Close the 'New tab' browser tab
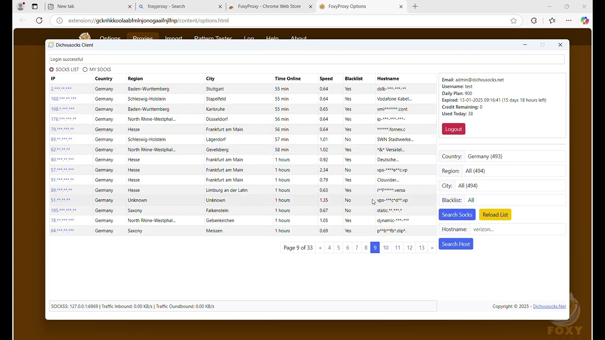 click(x=130, y=7)
